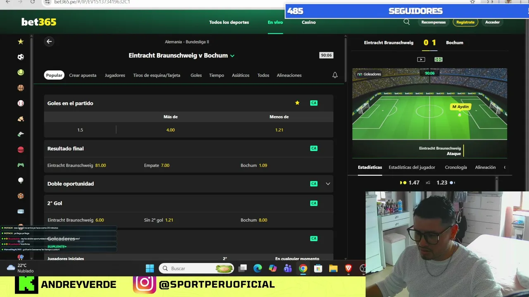Image resolution: width=529 pixels, height=297 pixels.
Task: Open Estadísticas del jugador tab
Action: 412,167
